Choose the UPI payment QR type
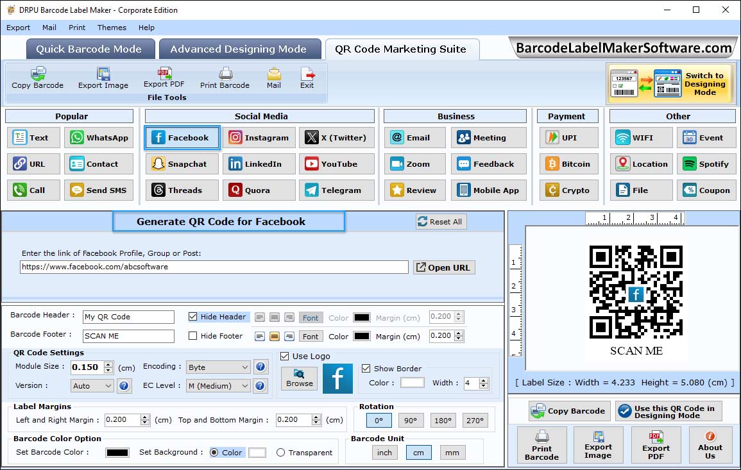Viewport: 741px width, 470px height. tap(569, 137)
